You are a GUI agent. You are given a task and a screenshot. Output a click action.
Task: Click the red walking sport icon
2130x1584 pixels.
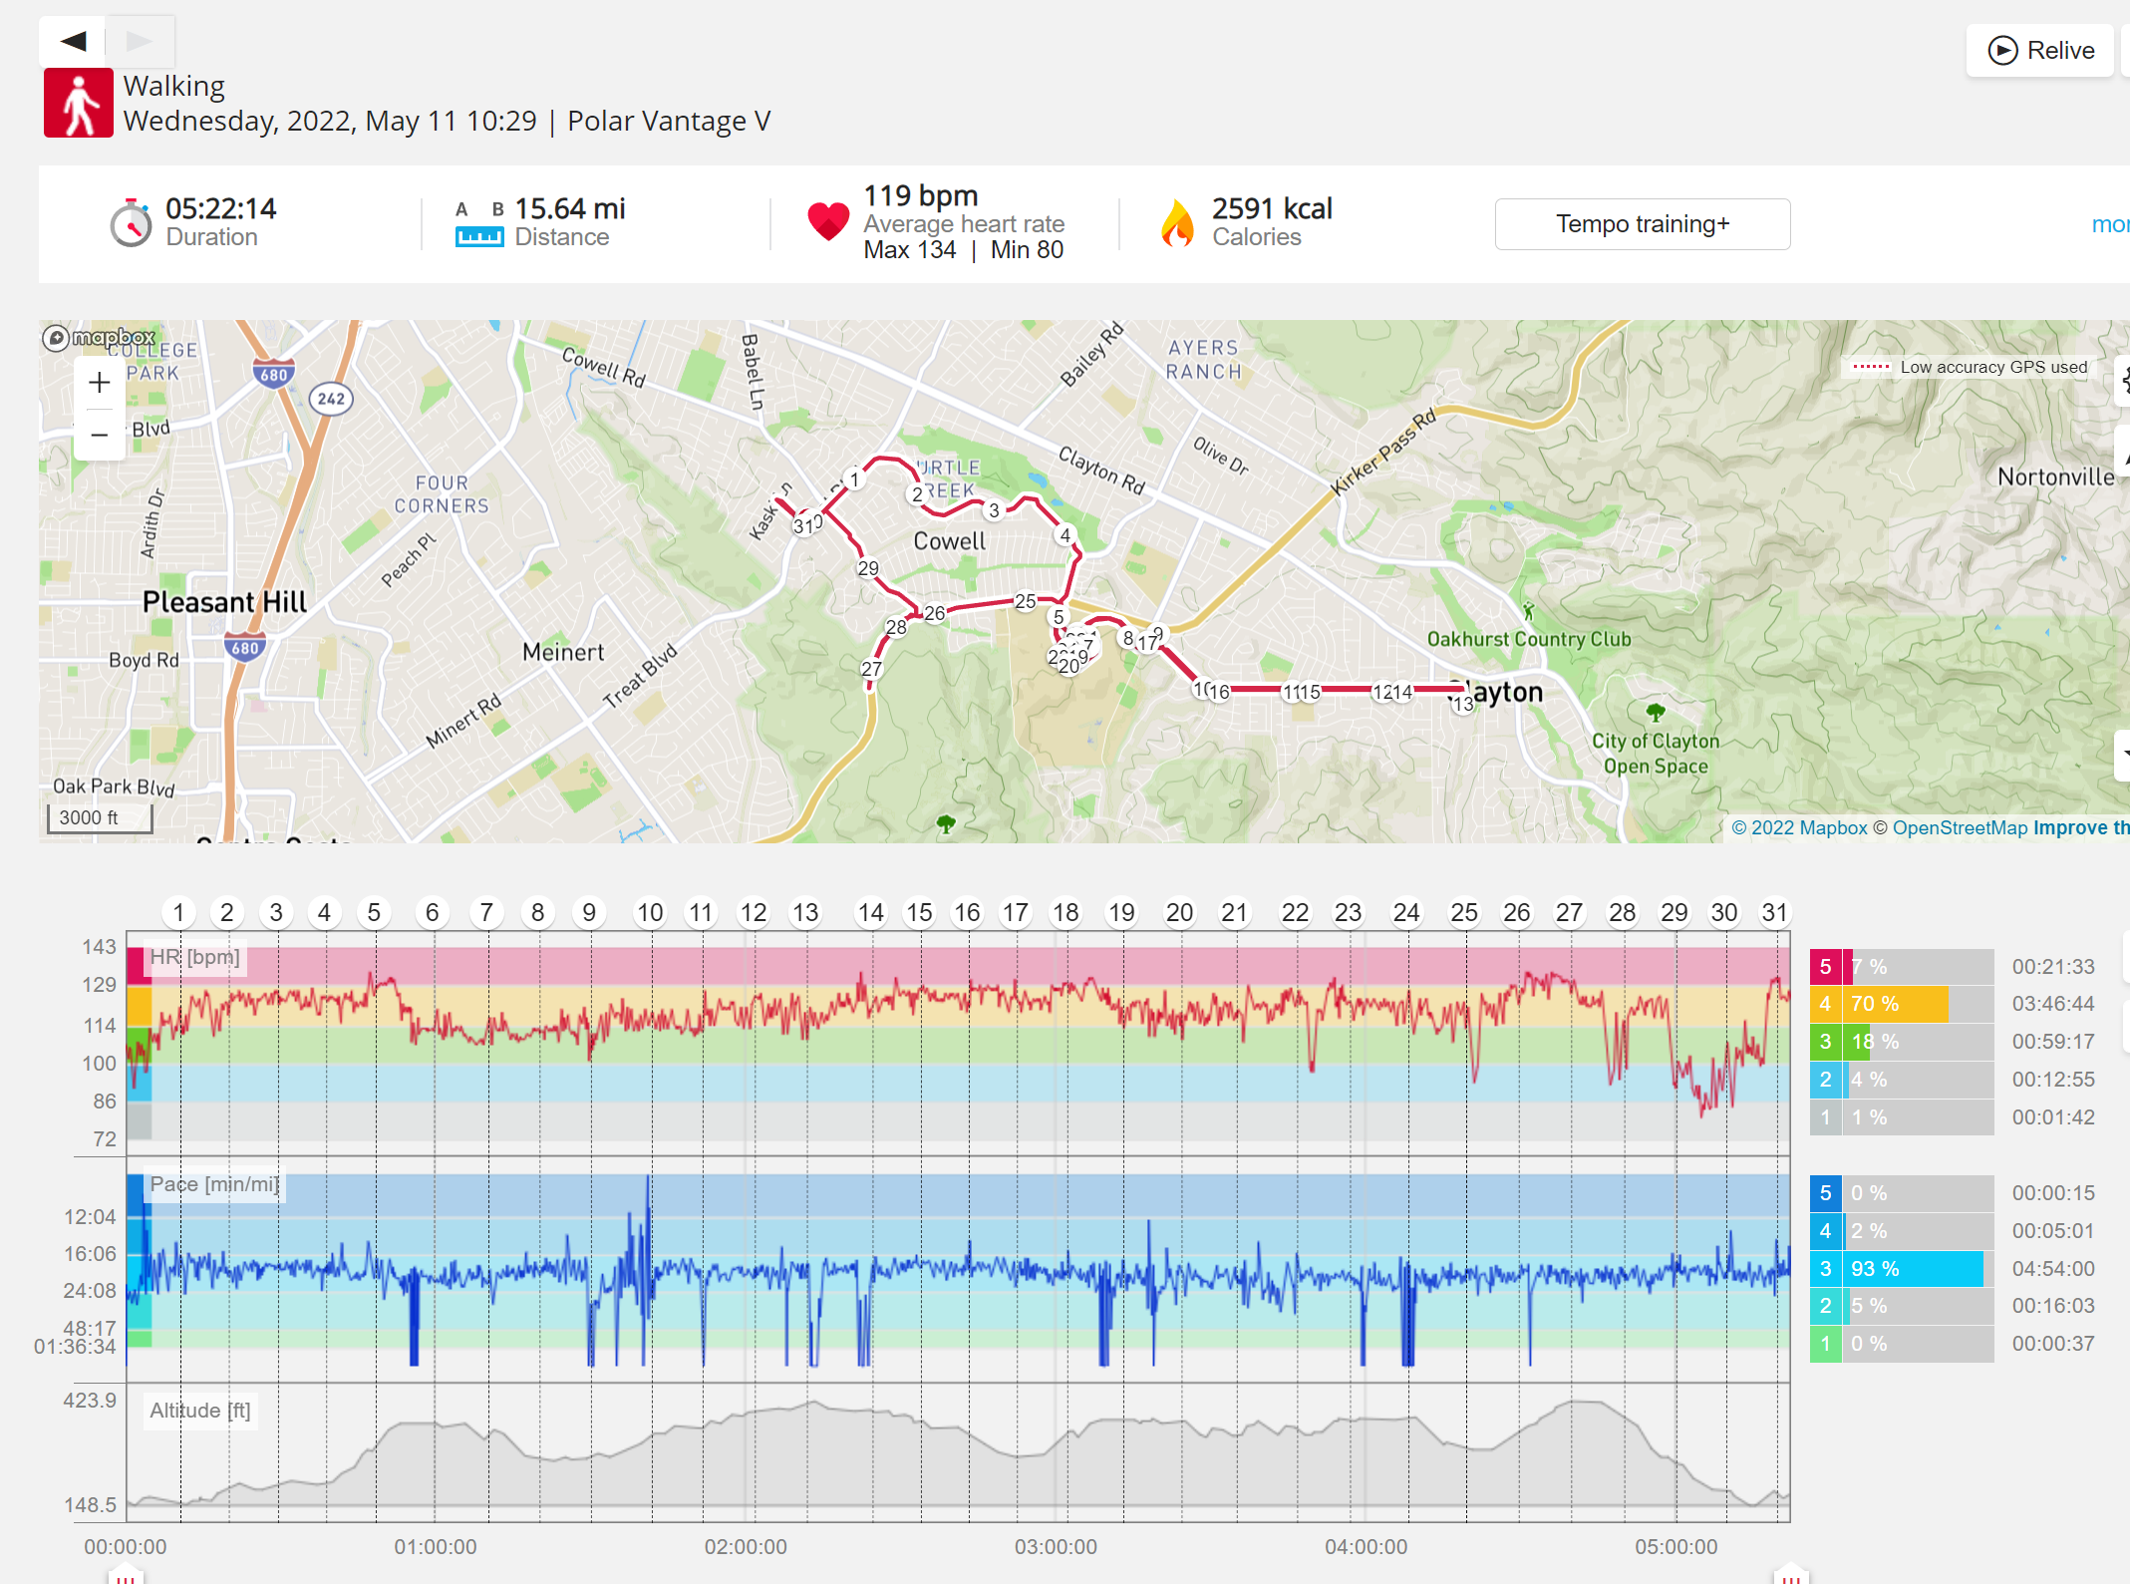79,103
